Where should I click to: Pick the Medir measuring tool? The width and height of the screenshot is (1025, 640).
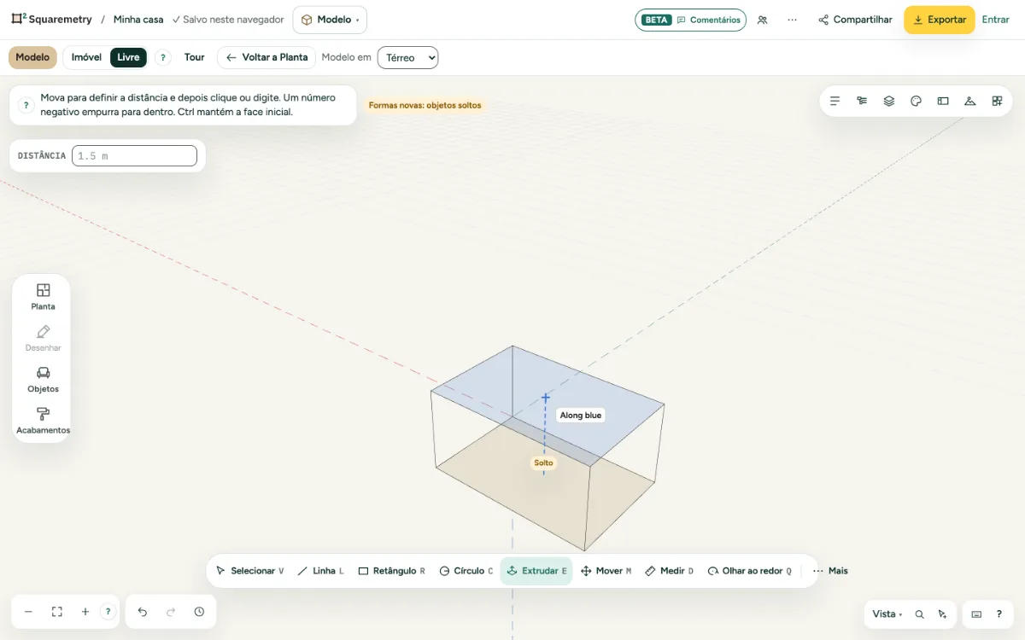pyautogui.click(x=669, y=571)
